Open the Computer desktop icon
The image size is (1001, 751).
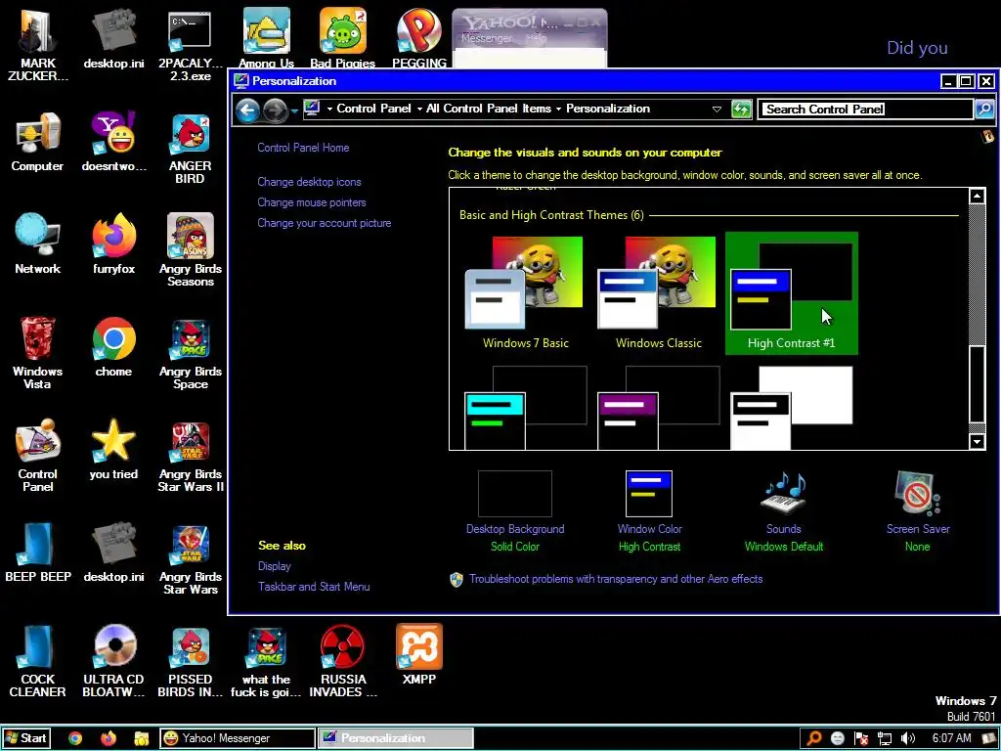pyautogui.click(x=38, y=142)
